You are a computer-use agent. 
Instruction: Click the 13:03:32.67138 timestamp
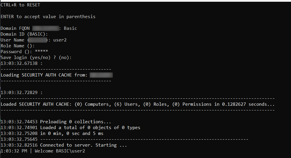click(x=19, y=63)
